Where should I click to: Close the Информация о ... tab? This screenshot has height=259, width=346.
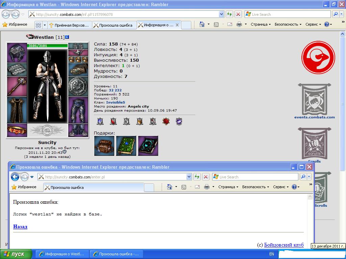[x=177, y=25]
